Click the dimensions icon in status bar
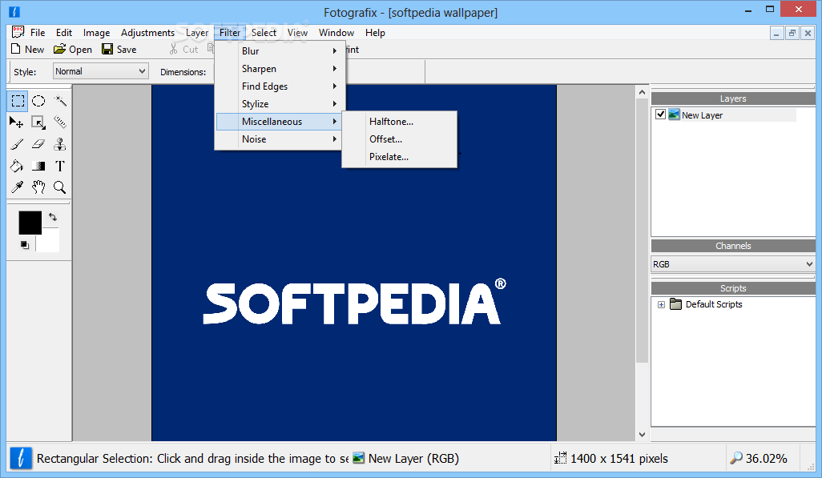This screenshot has width=822, height=478. (x=560, y=458)
